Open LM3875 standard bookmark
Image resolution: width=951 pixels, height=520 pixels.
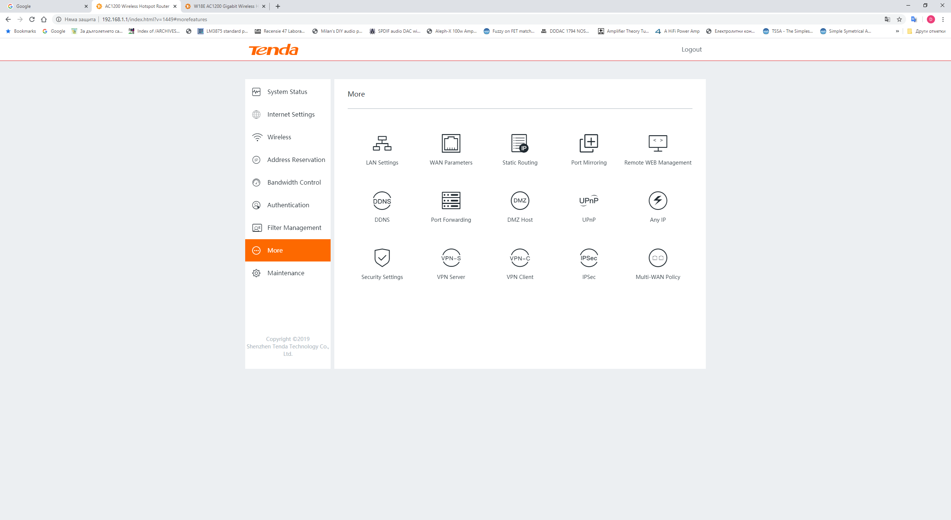[x=223, y=31]
